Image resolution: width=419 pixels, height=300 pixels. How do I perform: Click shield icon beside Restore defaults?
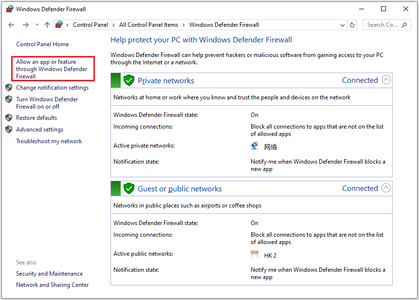point(9,118)
